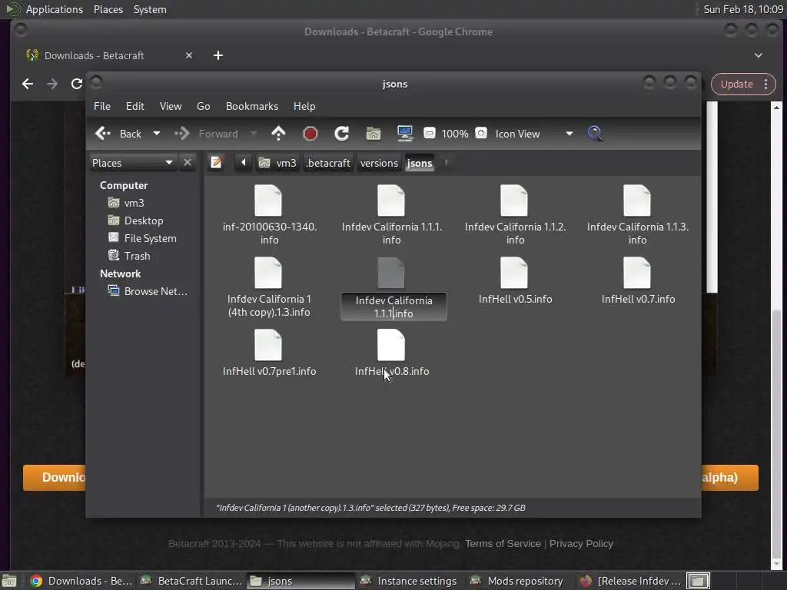Reload the jsons folder view
This screenshot has height=590, width=787.
(342, 134)
